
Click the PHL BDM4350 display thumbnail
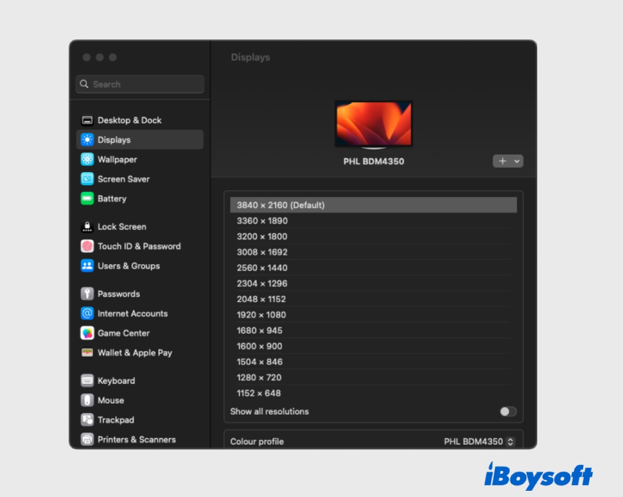point(373,123)
